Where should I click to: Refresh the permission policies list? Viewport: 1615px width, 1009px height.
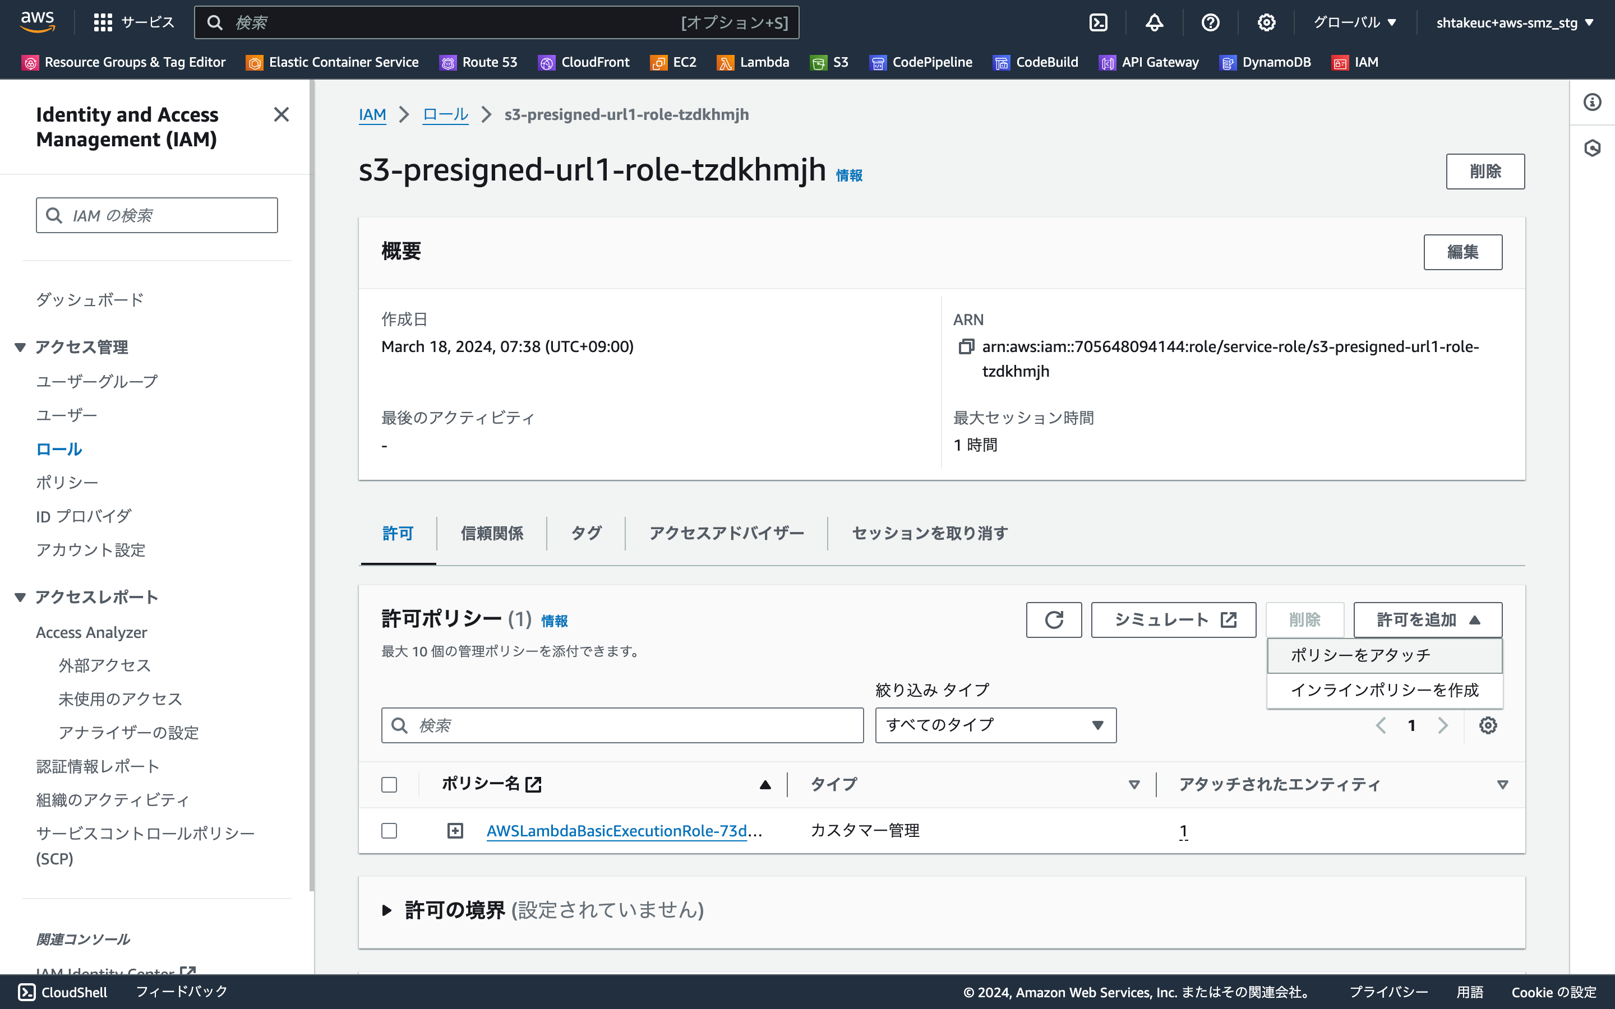coord(1054,620)
